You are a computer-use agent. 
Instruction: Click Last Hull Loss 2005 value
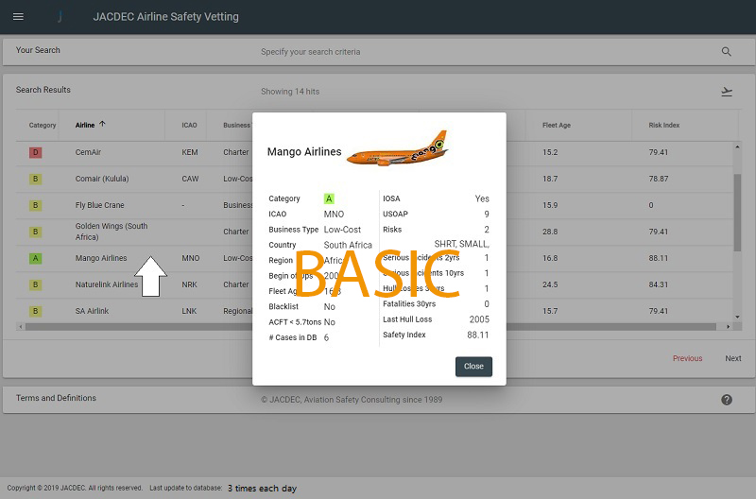479,319
